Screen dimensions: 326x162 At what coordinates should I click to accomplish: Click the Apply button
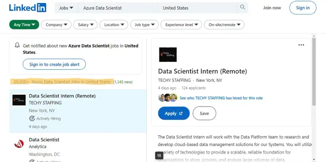pos(174,113)
